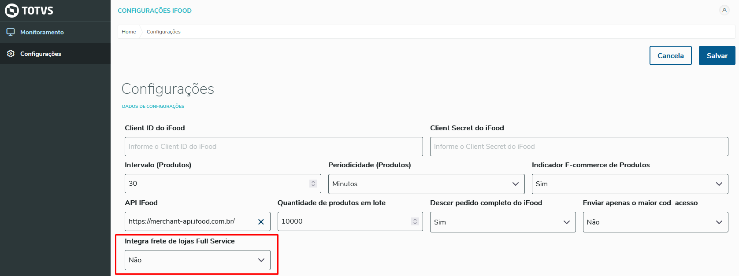Click the Monitoramento monitor icon

pyautogui.click(x=11, y=32)
